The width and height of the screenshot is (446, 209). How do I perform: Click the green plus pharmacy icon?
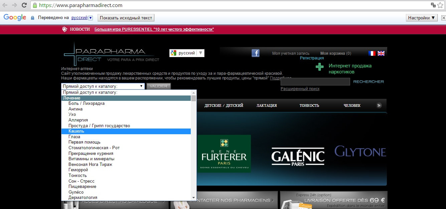320,66
